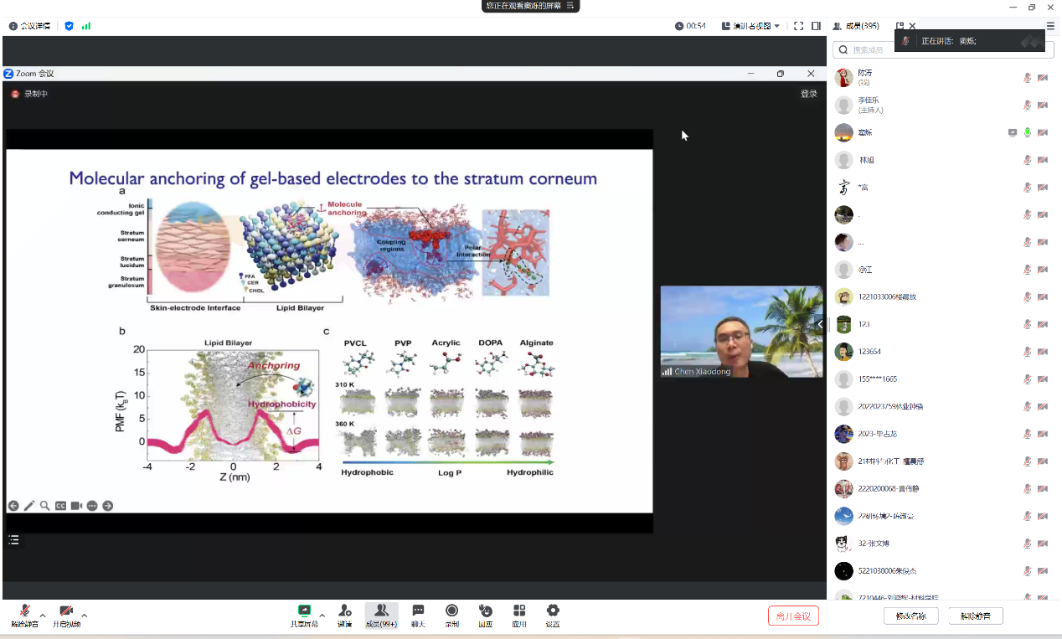Open the share screen option

pos(304,615)
